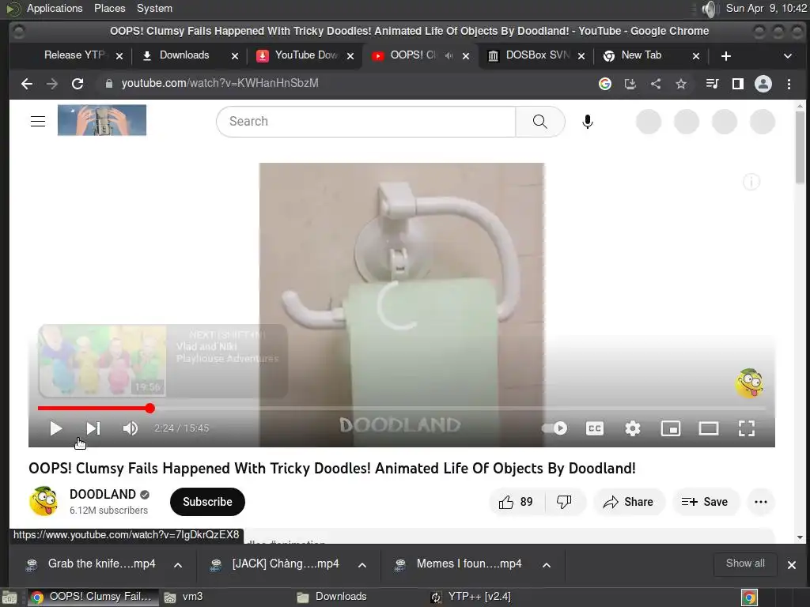Viewport: 810px width, 607px height.
Task: Go back to the previous page
Action: 27,84
